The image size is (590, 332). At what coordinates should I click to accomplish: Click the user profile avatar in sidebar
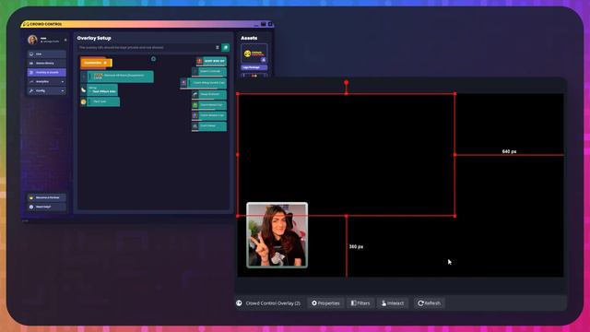(x=32, y=40)
